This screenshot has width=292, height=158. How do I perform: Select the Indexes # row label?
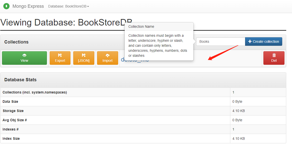click(11, 129)
